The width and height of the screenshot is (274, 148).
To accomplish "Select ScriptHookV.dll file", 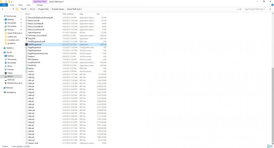I will (34, 63).
